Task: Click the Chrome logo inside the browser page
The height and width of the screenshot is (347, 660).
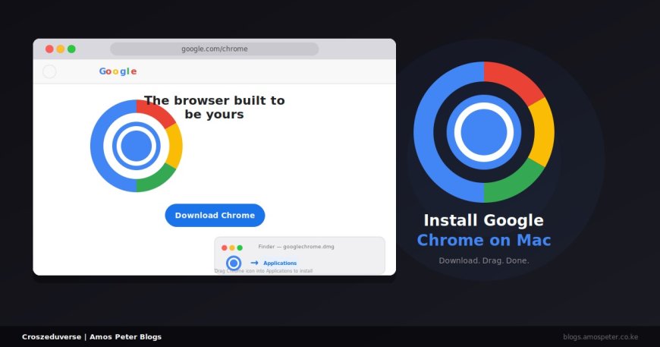Action: coord(137,146)
